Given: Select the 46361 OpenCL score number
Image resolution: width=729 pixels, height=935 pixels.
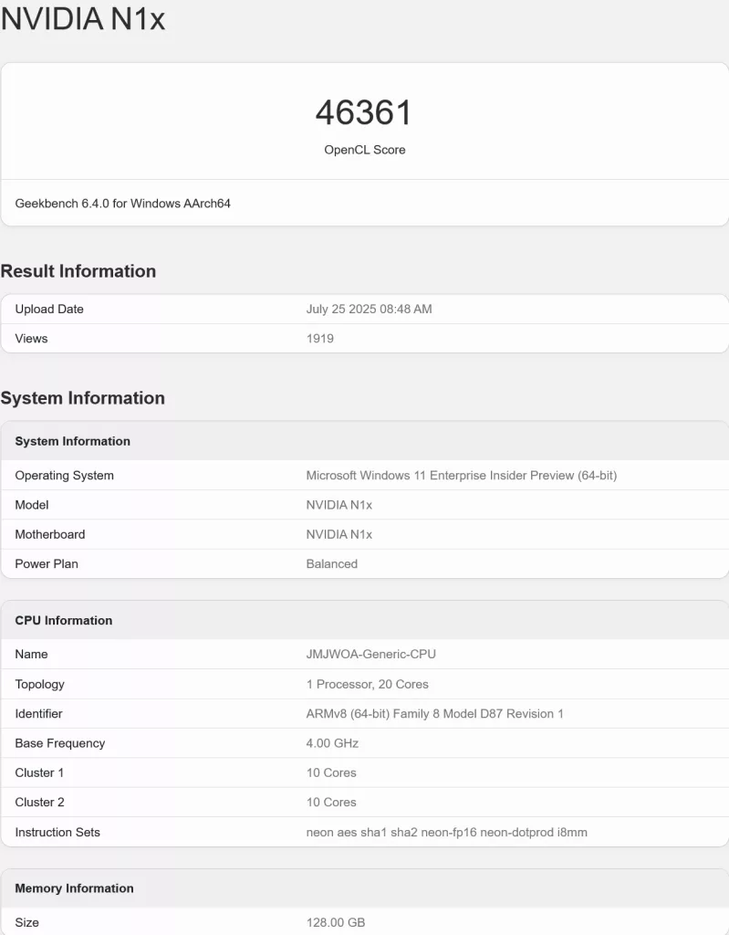Looking at the screenshot, I should pyautogui.click(x=364, y=112).
